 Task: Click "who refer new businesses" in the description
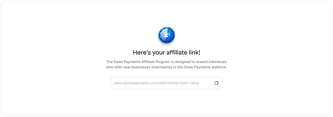(x=128, y=67)
